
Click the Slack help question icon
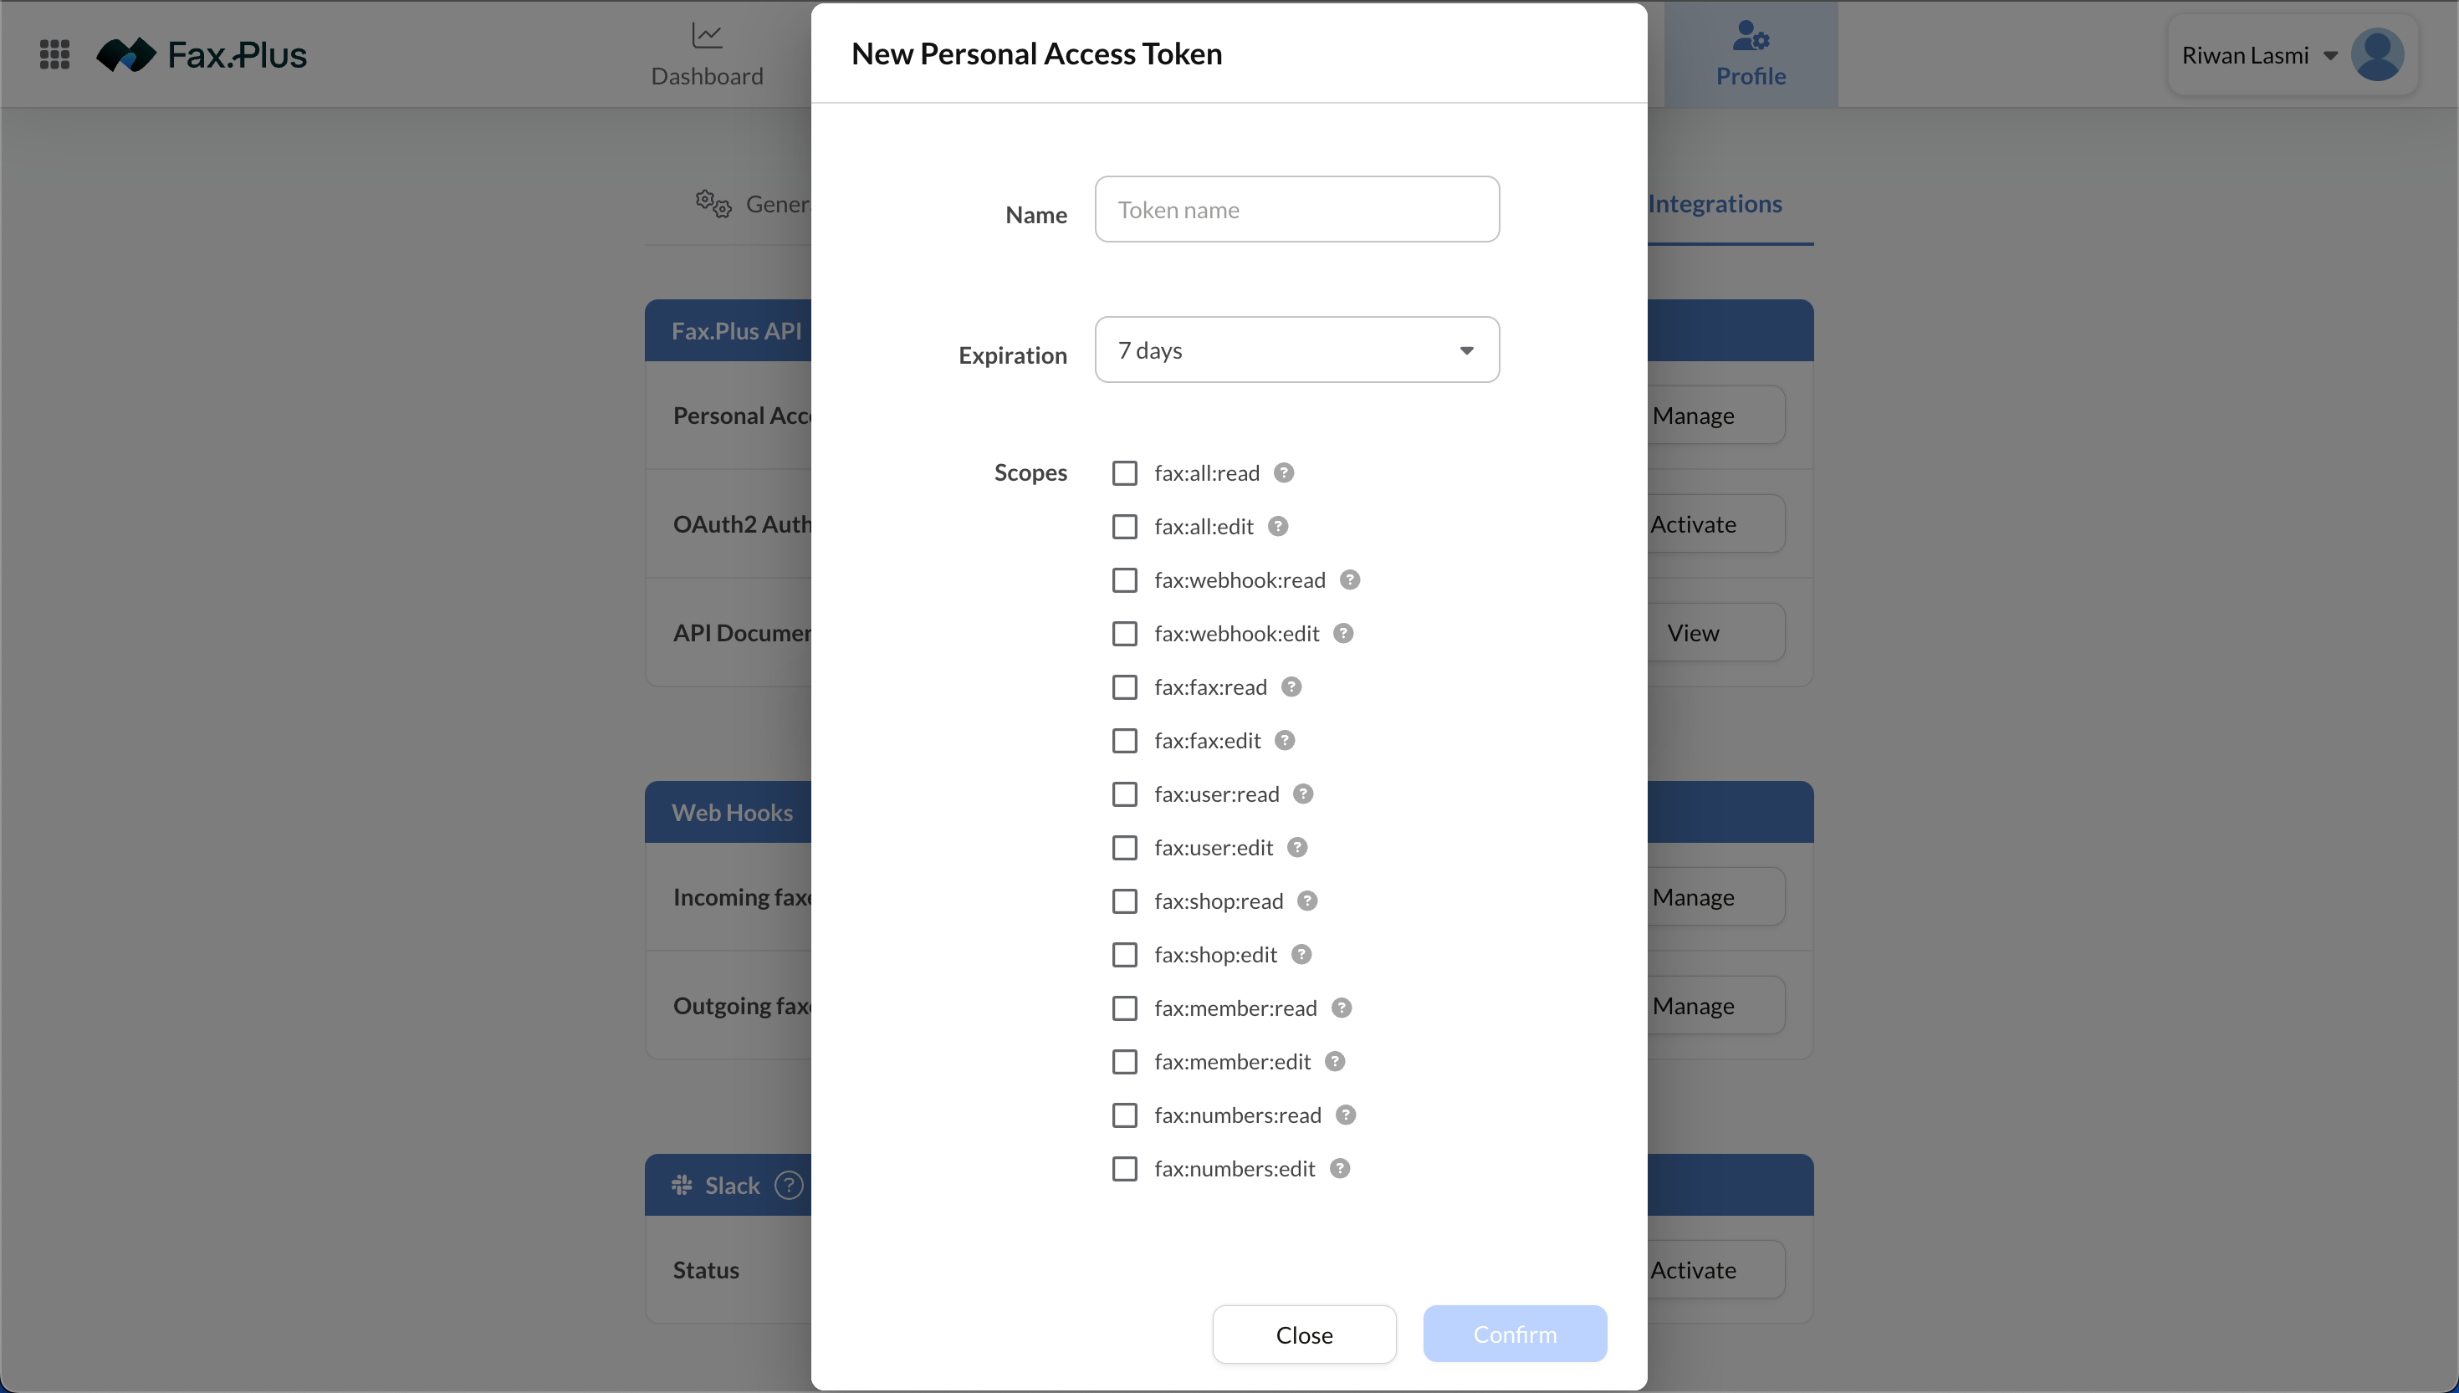(789, 1186)
